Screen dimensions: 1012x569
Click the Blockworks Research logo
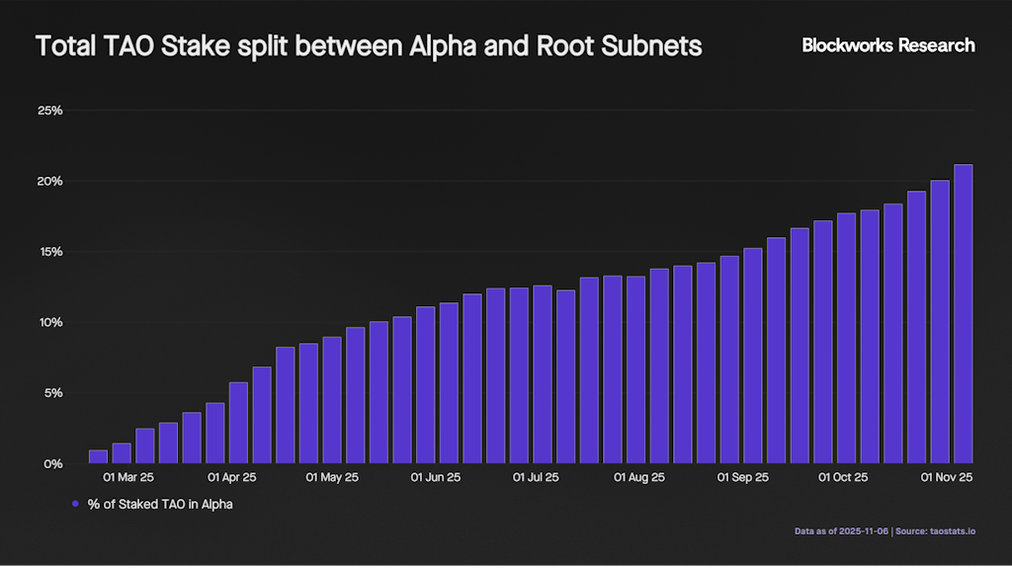click(887, 45)
